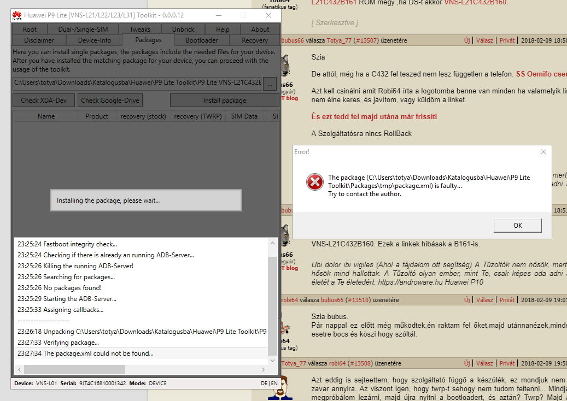Screen dimensions: 567x401
Task: Open the About tab
Action: [260, 30]
